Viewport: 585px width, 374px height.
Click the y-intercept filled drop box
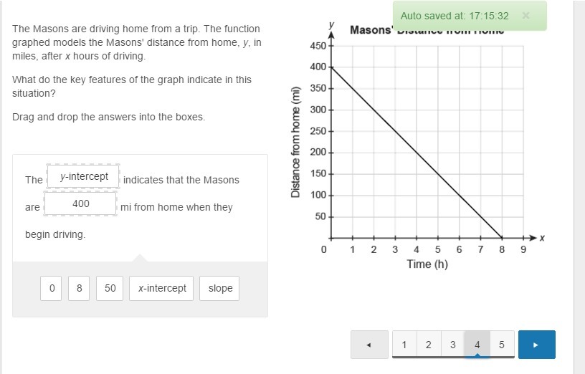pyautogui.click(x=84, y=177)
